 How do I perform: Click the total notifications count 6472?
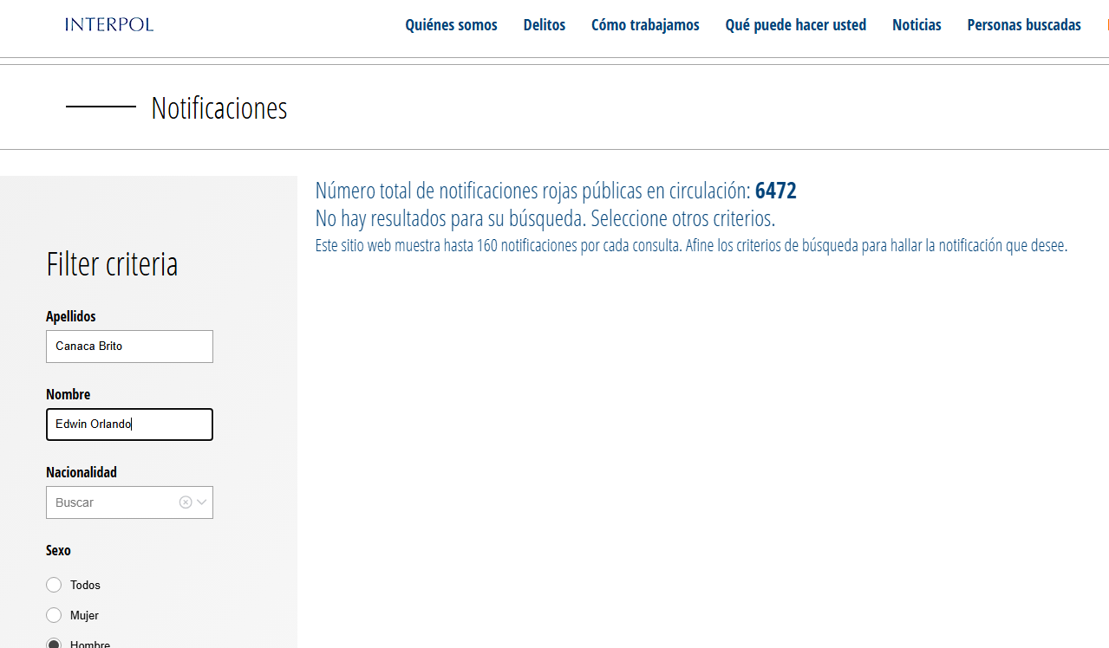775,191
